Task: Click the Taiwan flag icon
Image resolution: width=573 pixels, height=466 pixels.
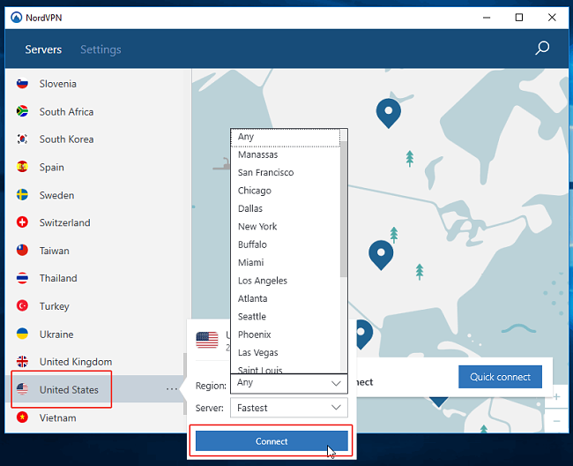Action: point(22,250)
